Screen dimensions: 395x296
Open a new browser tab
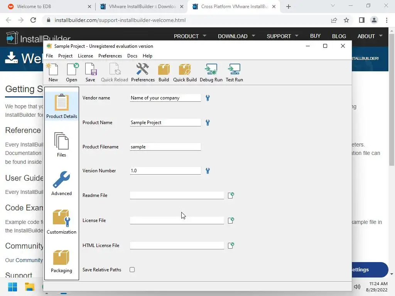click(289, 7)
